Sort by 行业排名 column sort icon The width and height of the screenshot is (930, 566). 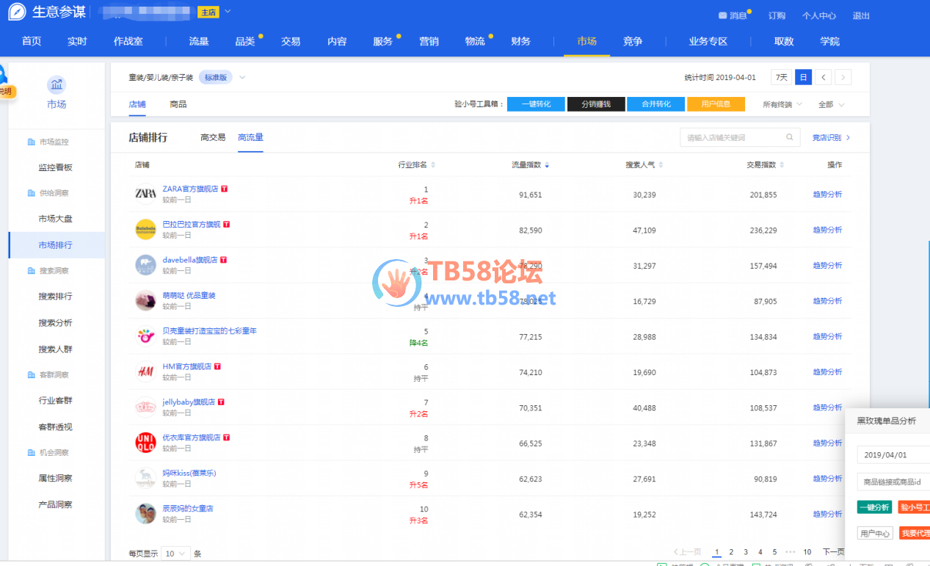click(433, 165)
